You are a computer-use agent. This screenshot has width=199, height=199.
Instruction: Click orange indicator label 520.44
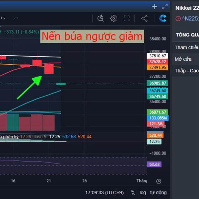tap(155, 135)
